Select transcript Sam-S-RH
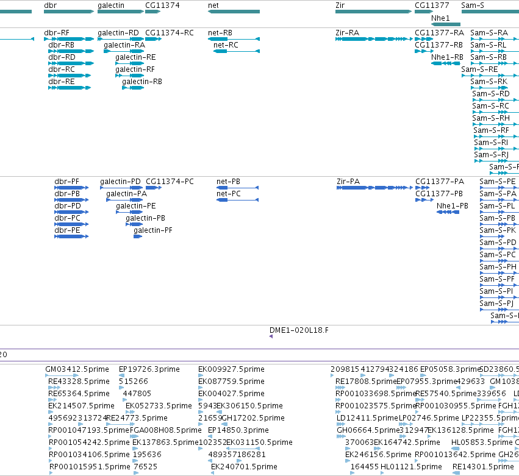519x476 pixels. coord(491,118)
